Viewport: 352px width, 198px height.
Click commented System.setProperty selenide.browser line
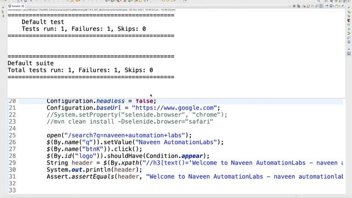pyautogui.click(x=137, y=115)
